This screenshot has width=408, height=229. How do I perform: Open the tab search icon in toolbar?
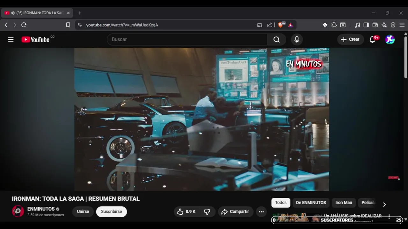point(343,25)
